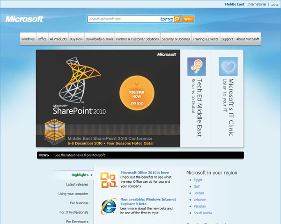Open Security & Updates menu
This screenshot has height=224, width=281.
point(176,39)
